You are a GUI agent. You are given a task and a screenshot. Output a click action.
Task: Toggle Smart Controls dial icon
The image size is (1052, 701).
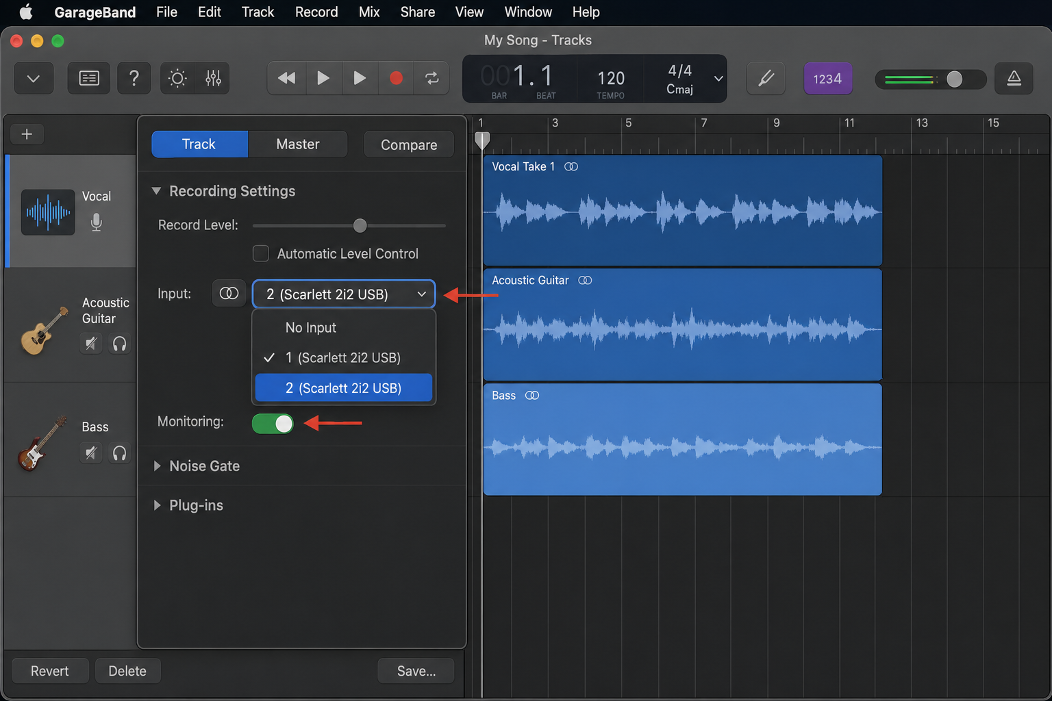[178, 79]
